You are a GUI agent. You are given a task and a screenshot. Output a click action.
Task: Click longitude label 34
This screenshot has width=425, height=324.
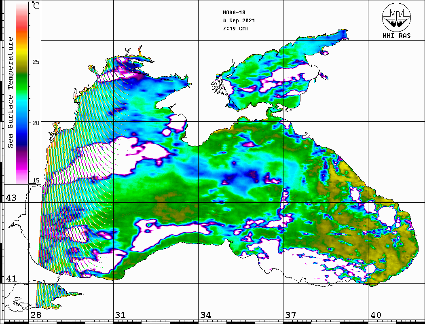(206, 315)
